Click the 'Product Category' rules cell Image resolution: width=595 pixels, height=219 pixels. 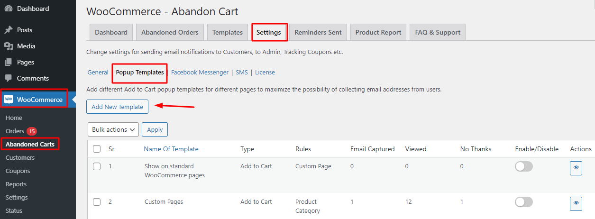[308, 206]
